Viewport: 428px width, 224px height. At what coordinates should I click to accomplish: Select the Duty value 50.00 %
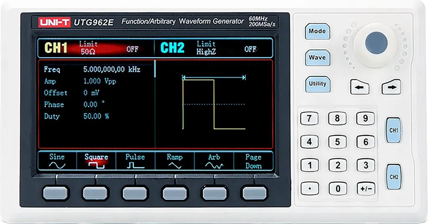[x=96, y=116]
